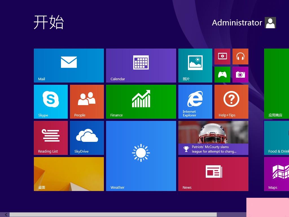Open the Patriots' McCourty sports story tile
Screen dimensions: 289x217
coord(213,138)
